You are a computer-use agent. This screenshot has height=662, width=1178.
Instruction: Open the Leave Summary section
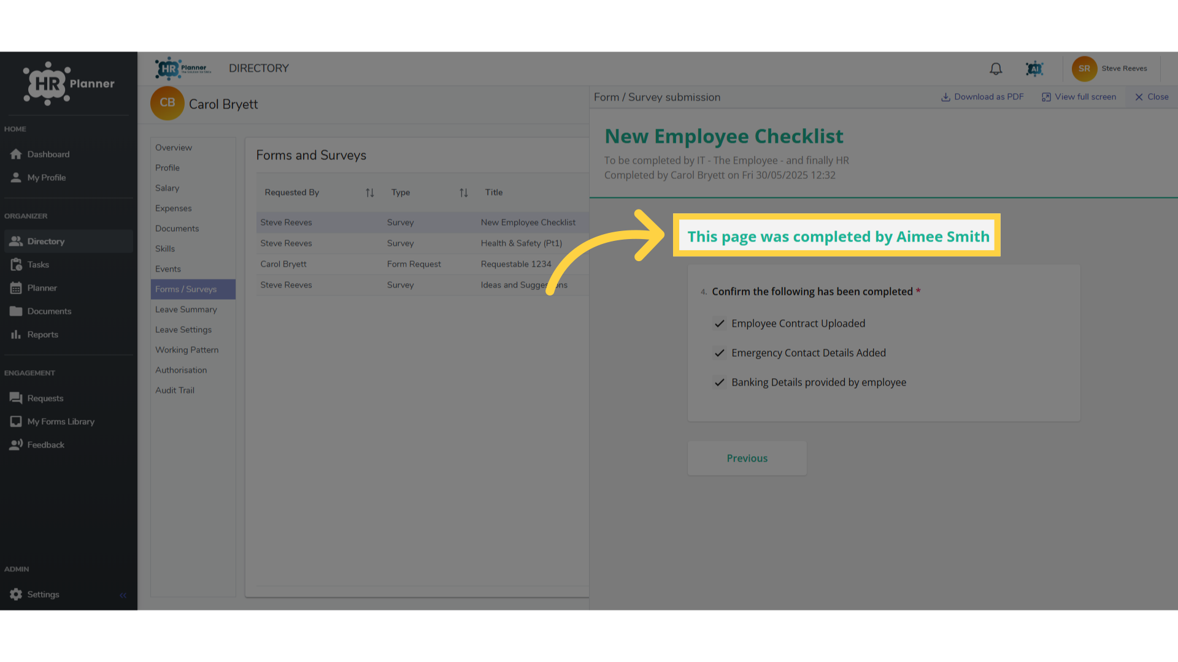[x=193, y=309]
